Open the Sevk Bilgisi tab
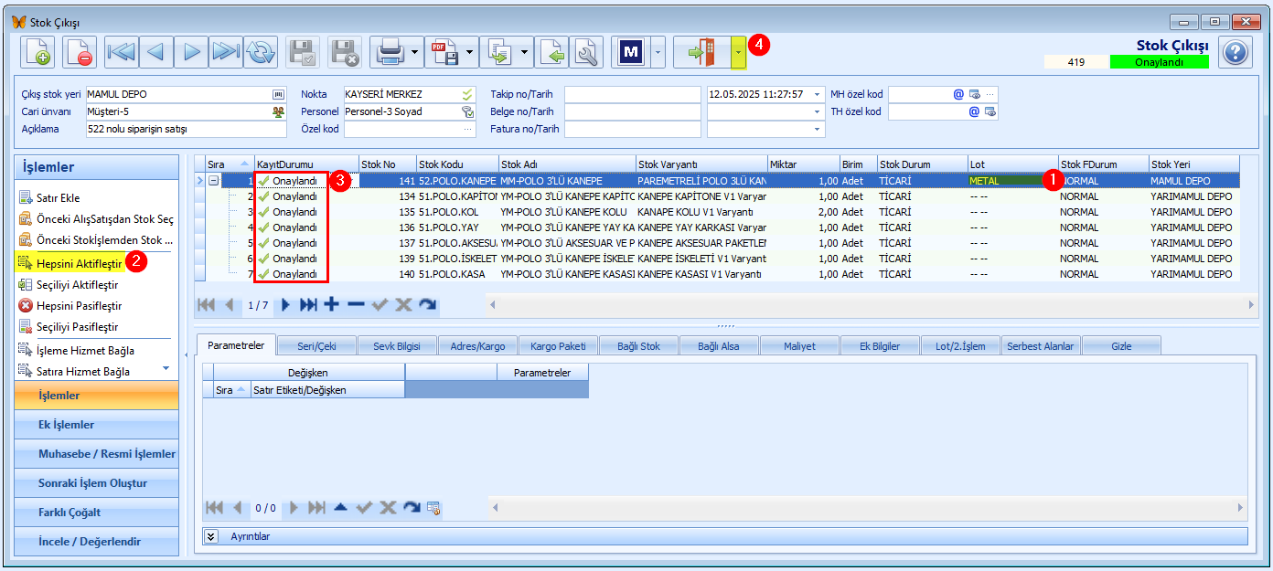The image size is (1273, 571). coord(397,346)
